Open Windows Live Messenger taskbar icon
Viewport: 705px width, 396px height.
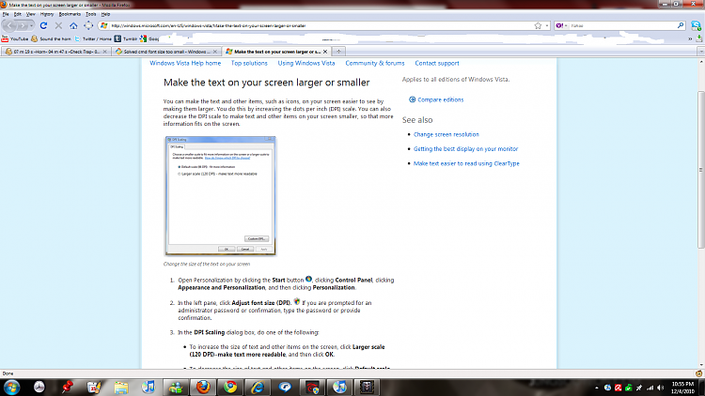176,387
